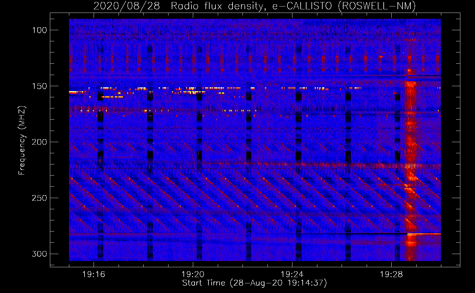The width and height of the screenshot is (475, 293).
Task: Click the 19:16 time tick label
Action: [94, 275]
